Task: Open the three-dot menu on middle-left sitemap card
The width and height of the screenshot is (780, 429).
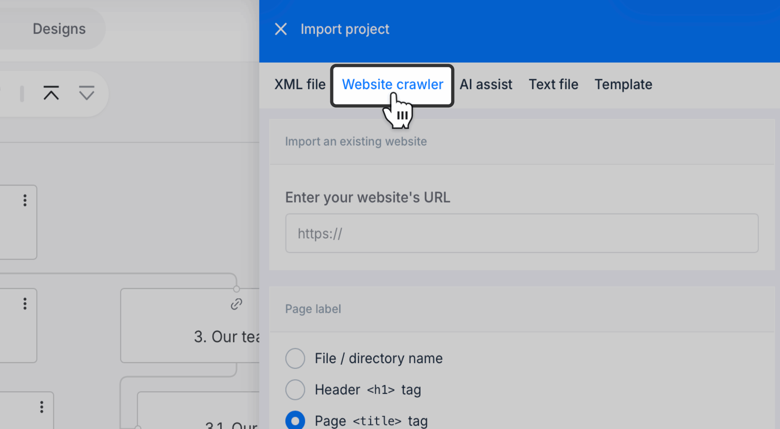Action: [x=25, y=304]
